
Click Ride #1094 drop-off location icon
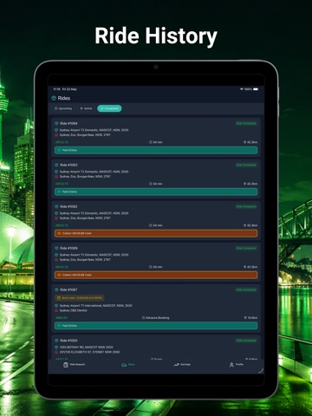pyautogui.click(x=56, y=135)
